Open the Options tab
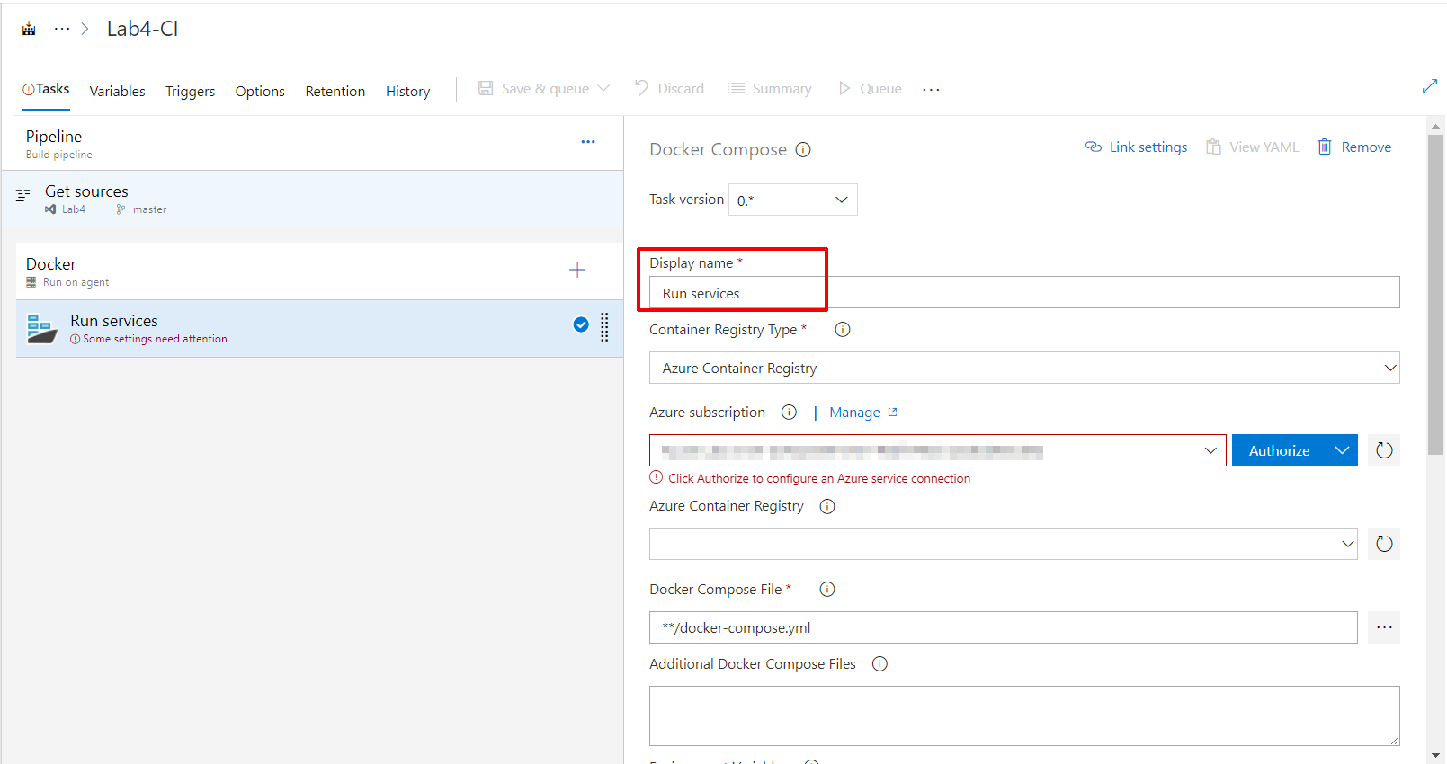 pyautogui.click(x=260, y=91)
